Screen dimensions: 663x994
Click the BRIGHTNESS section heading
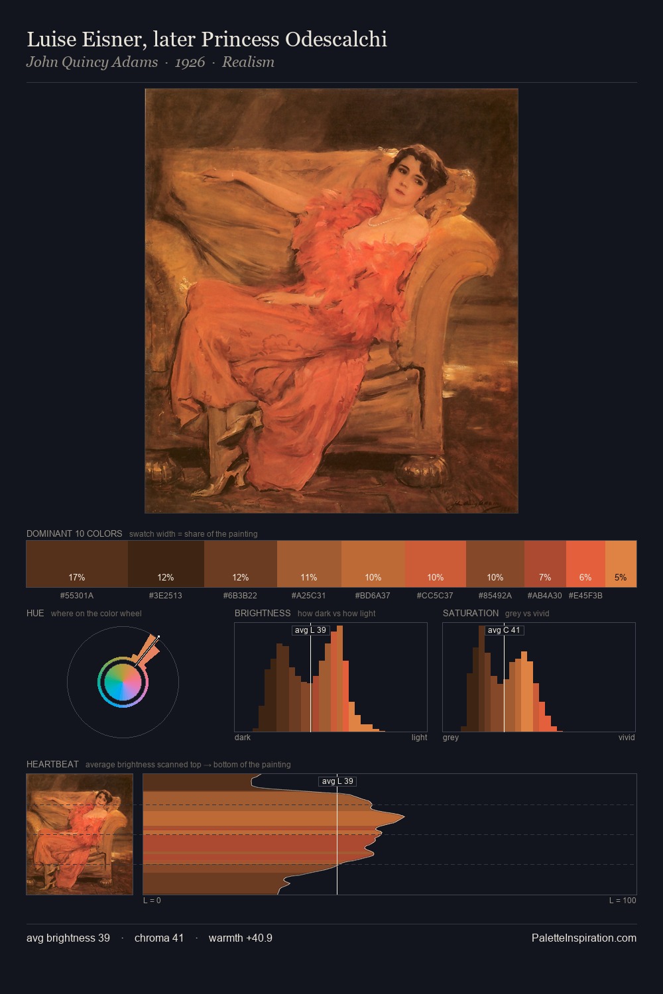[263, 613]
